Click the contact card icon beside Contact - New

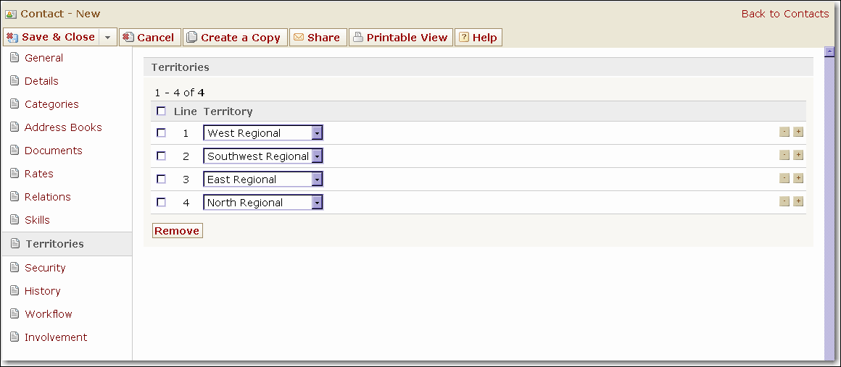(x=11, y=14)
